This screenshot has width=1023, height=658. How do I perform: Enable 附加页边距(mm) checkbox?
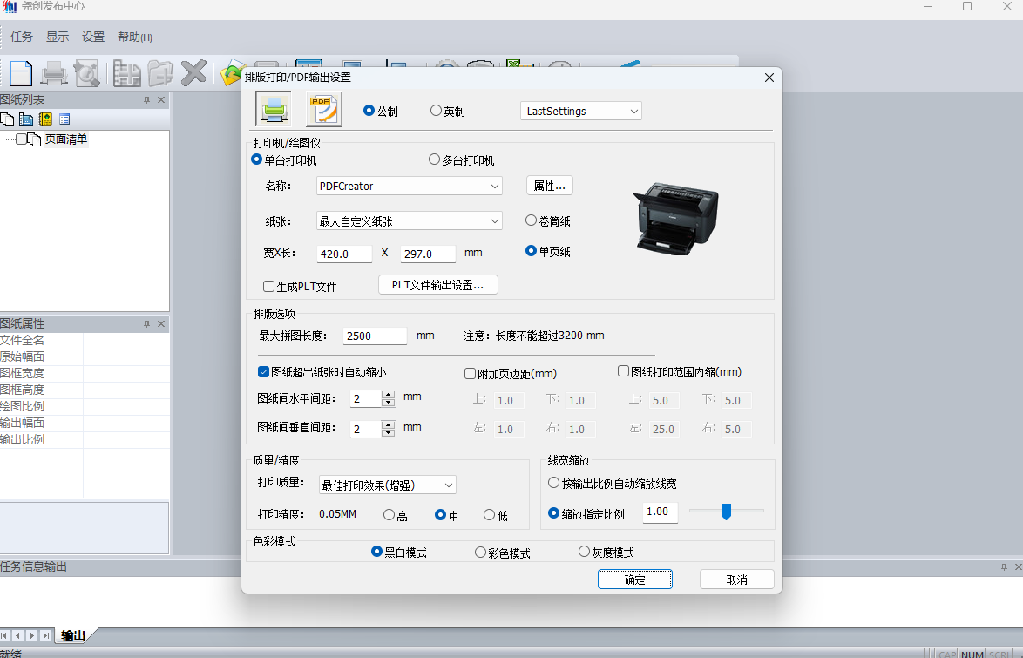470,373
